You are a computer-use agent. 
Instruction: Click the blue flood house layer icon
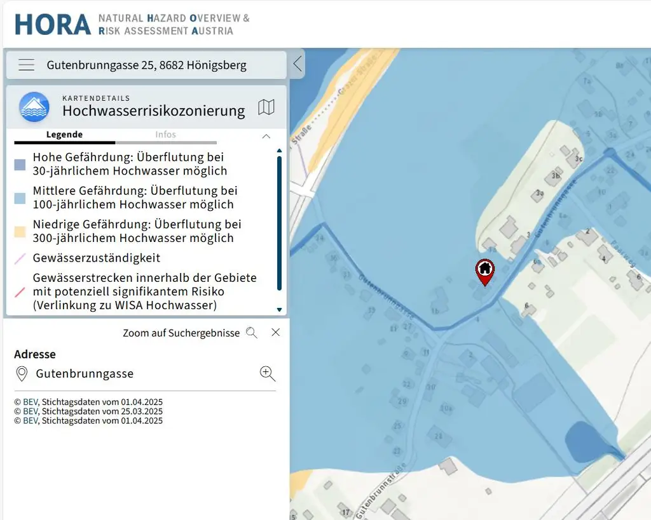click(34, 107)
